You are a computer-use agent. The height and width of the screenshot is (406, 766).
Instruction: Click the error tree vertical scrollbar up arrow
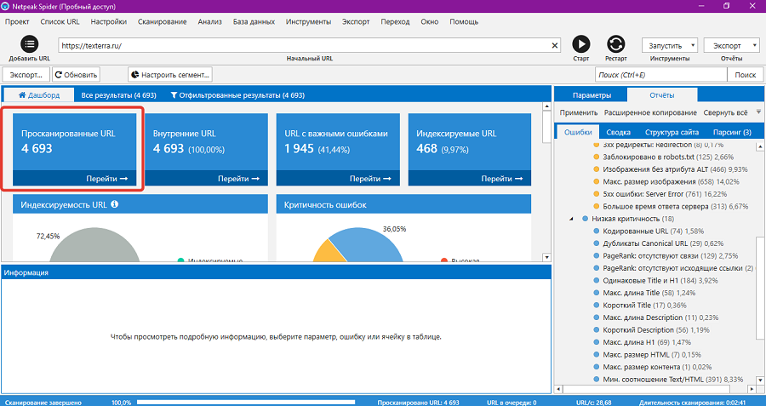coord(758,145)
